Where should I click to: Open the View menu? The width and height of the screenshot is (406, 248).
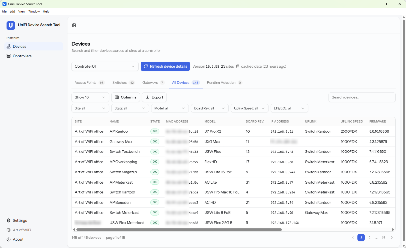(x=22, y=11)
